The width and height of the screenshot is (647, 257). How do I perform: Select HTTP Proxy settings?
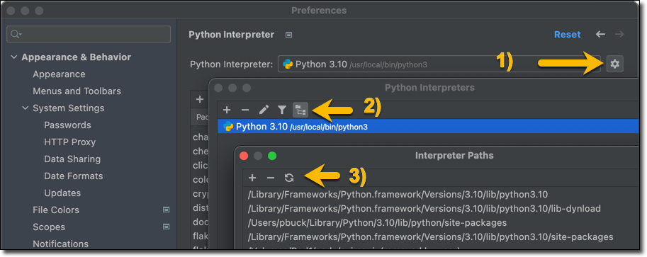(69, 142)
